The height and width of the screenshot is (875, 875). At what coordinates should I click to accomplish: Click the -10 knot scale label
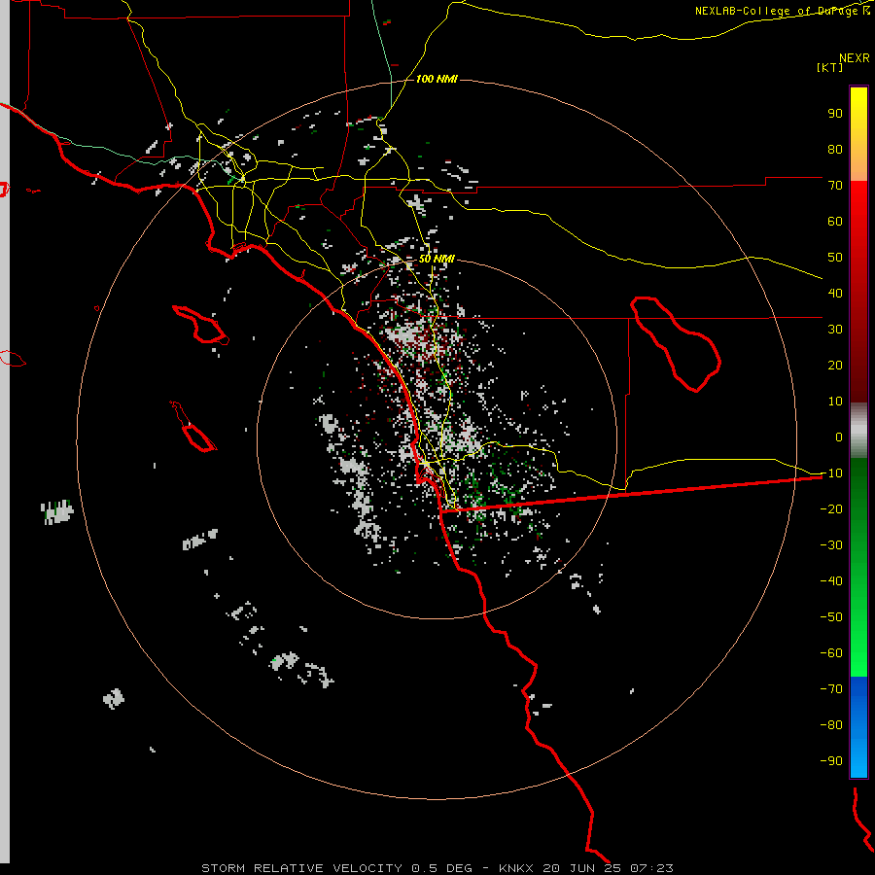[x=831, y=473]
